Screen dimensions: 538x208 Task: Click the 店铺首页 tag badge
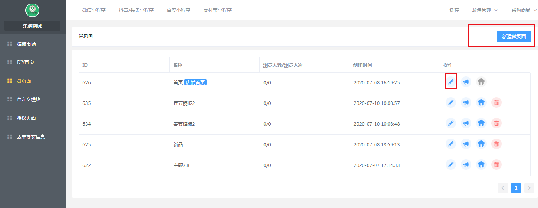[195, 82]
